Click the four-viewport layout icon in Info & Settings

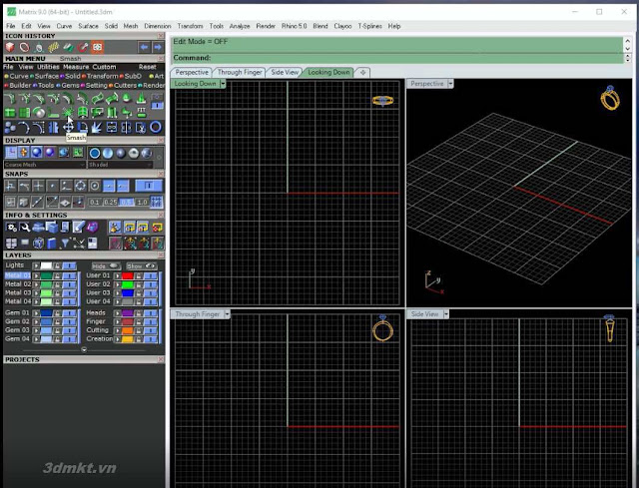(11, 244)
